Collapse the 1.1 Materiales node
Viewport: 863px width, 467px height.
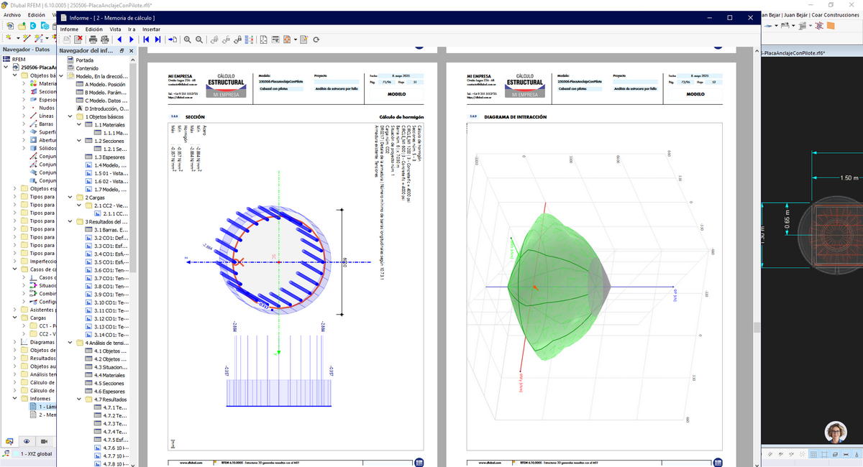pos(79,125)
